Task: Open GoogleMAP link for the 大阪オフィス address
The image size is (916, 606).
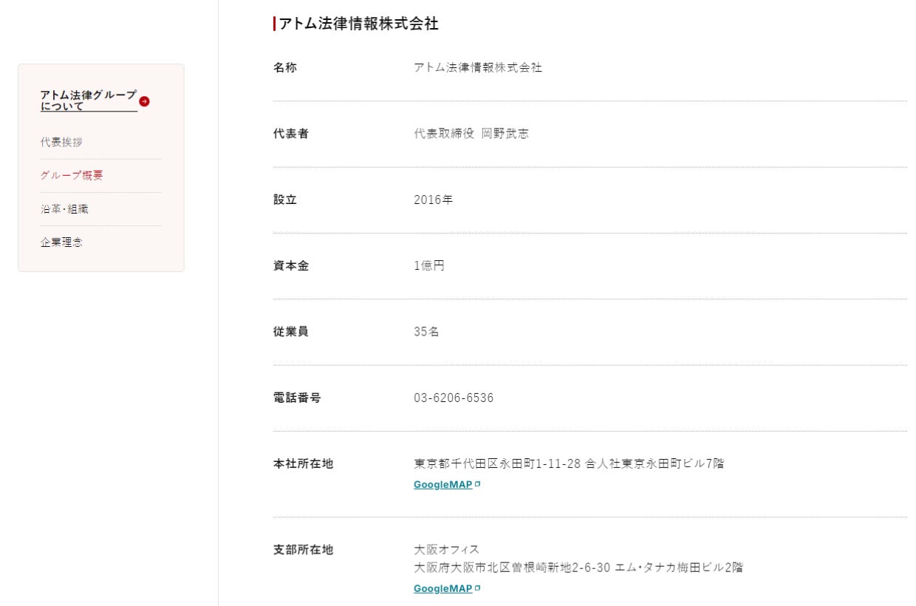Action: [442, 589]
